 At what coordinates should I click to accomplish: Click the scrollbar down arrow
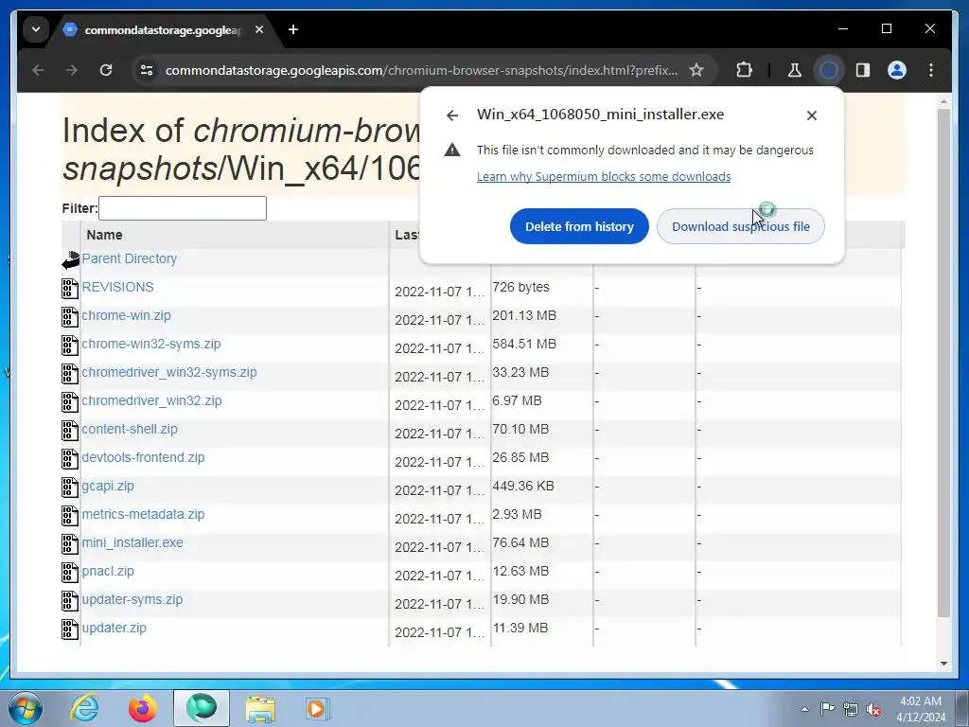click(943, 664)
